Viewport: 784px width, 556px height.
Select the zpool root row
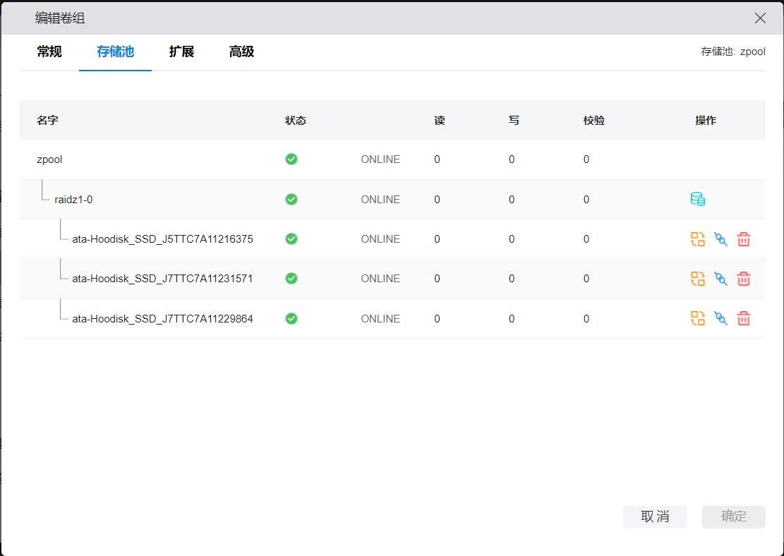[49, 159]
